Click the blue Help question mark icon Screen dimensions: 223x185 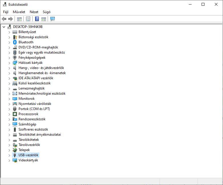click(x=37, y=19)
